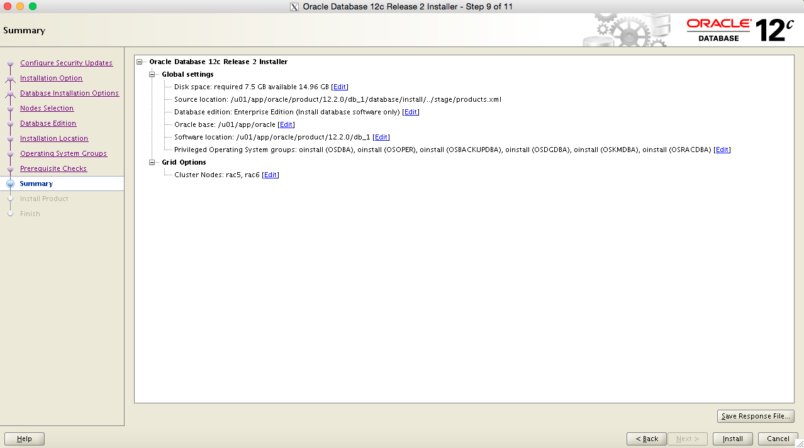Edit the Cluster Nodes rac5 and rac6
The height and width of the screenshot is (448, 804).
coord(270,175)
